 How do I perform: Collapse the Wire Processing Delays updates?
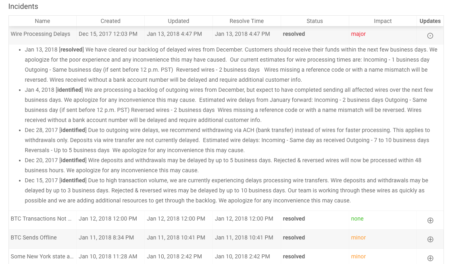click(x=430, y=36)
